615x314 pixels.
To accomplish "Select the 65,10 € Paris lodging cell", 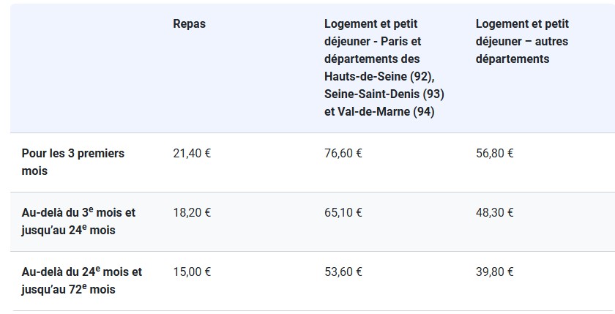I will tap(343, 213).
